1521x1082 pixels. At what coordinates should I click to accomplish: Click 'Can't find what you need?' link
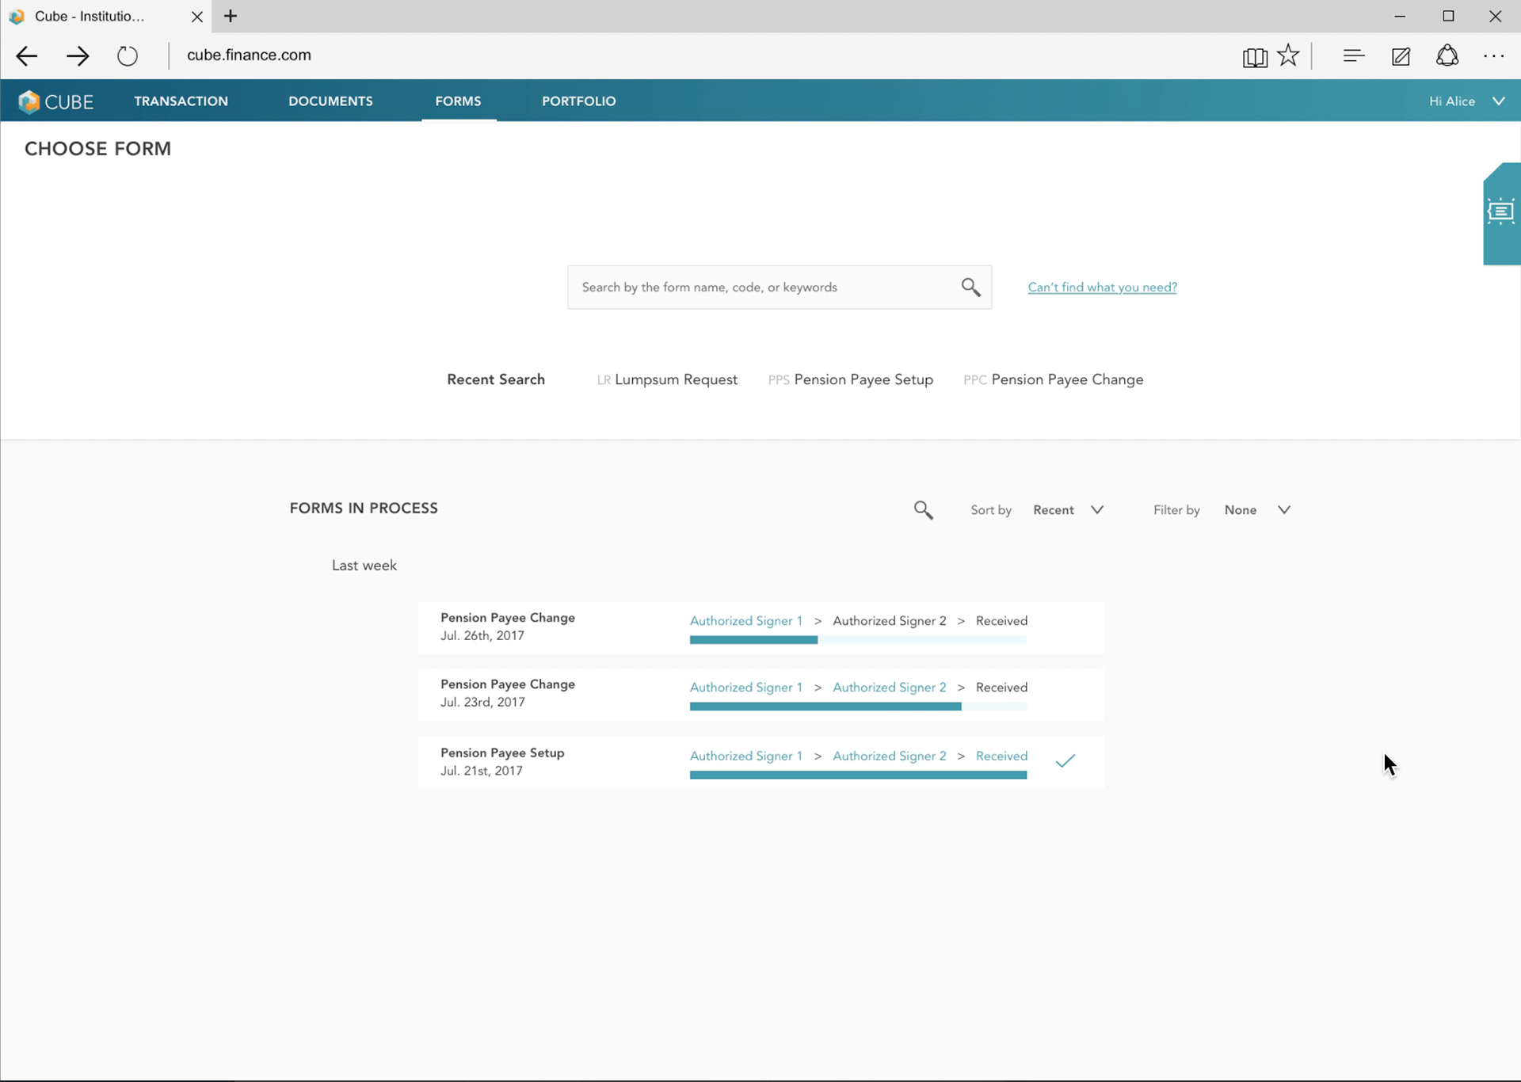click(x=1103, y=287)
